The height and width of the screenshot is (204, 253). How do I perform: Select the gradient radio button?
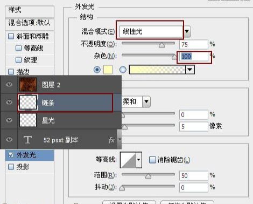tap(123, 70)
